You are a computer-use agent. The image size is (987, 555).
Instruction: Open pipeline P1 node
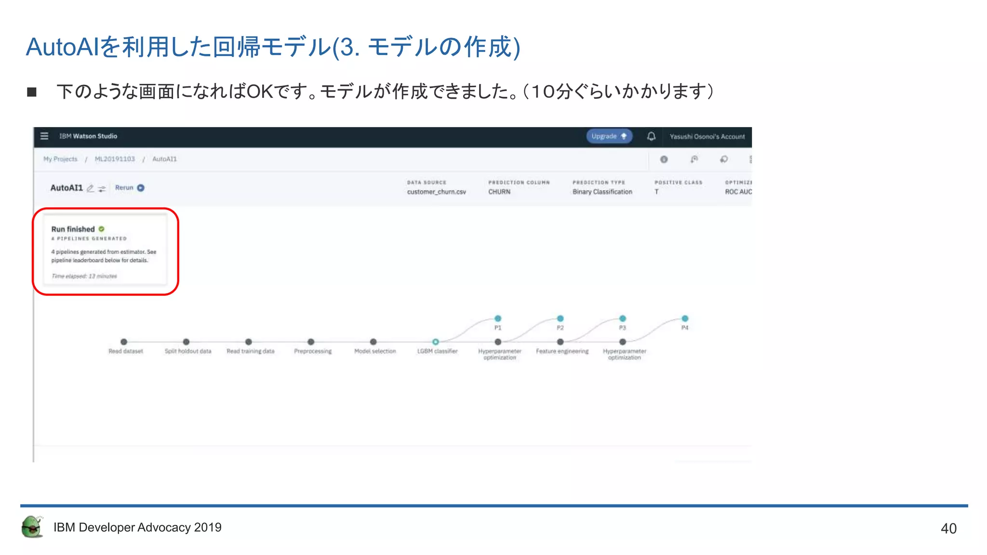click(x=498, y=318)
